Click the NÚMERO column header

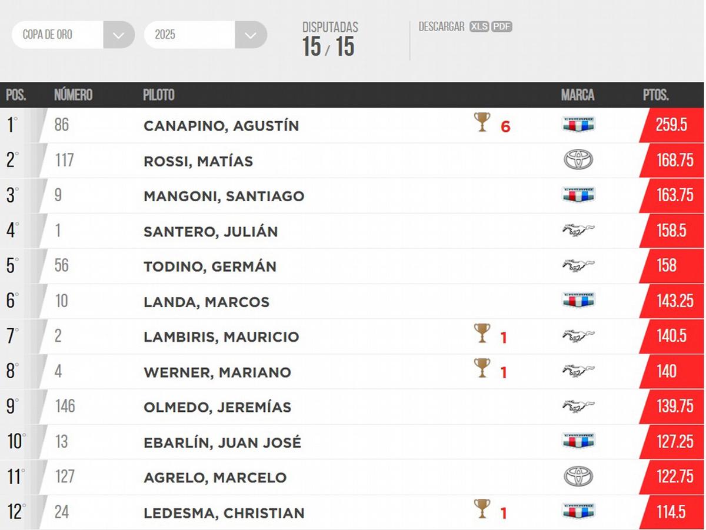pos(73,95)
